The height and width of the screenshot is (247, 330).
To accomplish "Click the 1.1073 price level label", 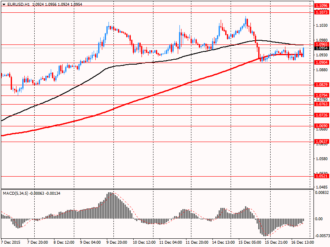I will point(321,12).
